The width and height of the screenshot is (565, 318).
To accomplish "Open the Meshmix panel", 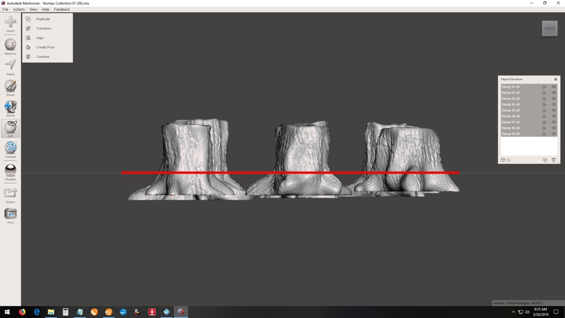I will click(11, 47).
